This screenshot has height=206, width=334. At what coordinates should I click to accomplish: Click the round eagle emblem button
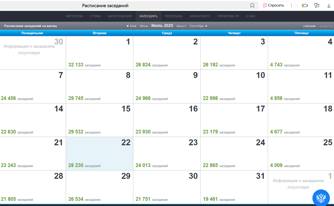321,198
